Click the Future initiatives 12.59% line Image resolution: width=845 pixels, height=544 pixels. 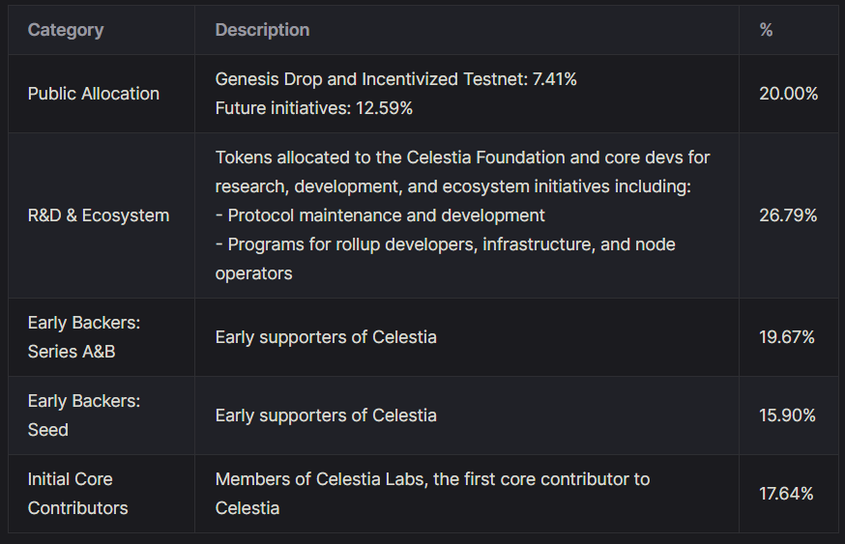(313, 108)
